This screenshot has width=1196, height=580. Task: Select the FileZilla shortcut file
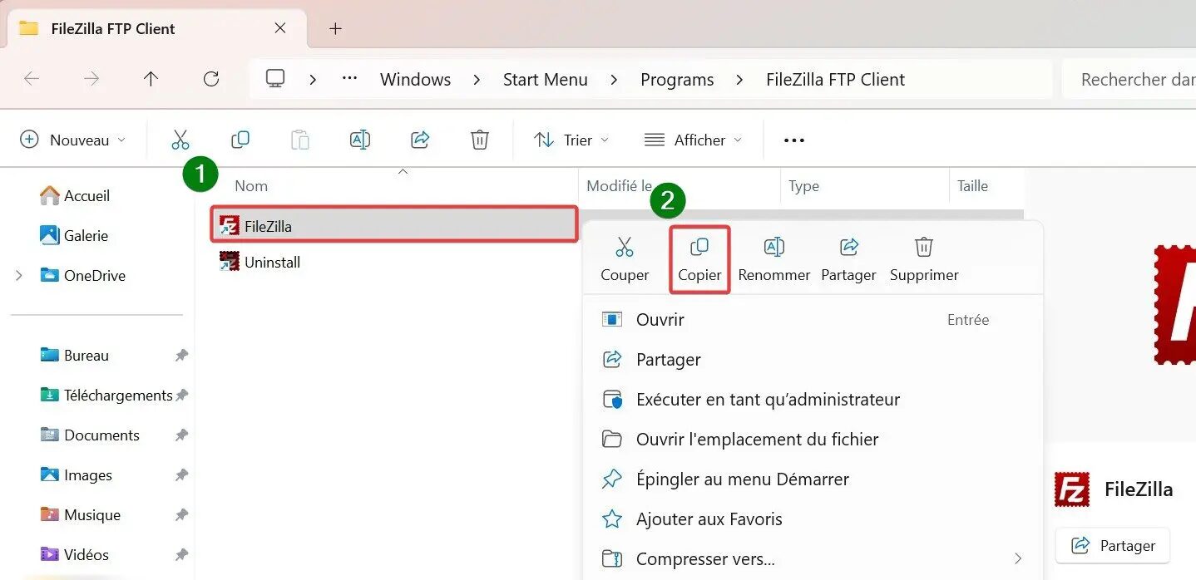tap(394, 225)
